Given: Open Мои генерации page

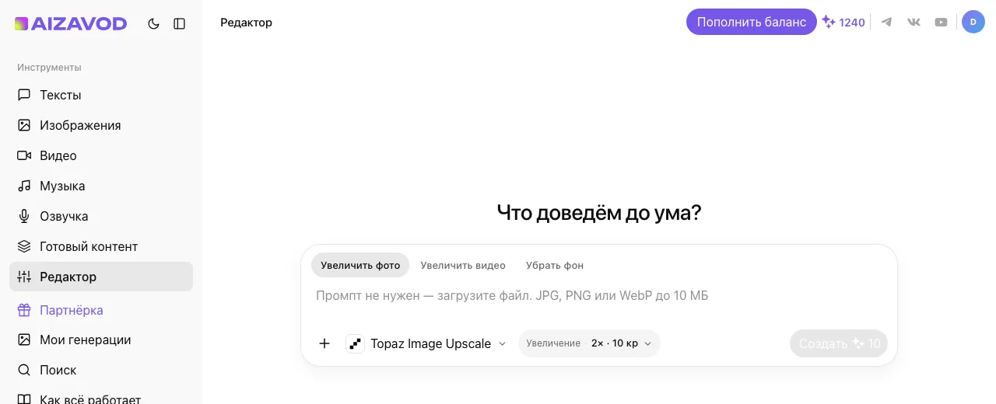Looking at the screenshot, I should [x=101, y=340].
